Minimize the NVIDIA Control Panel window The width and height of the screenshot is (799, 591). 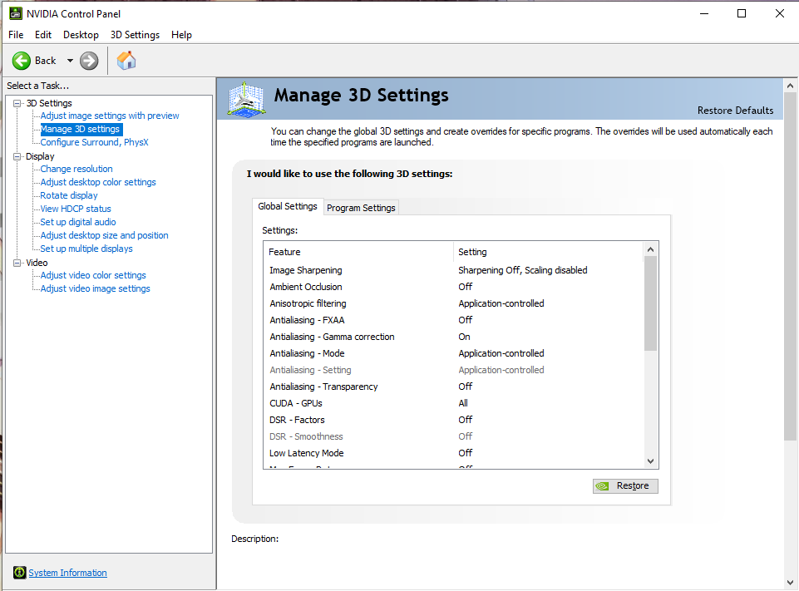(x=704, y=14)
